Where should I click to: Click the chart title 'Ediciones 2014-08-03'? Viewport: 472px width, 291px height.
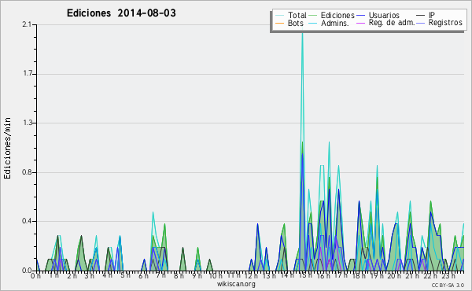tap(121, 13)
